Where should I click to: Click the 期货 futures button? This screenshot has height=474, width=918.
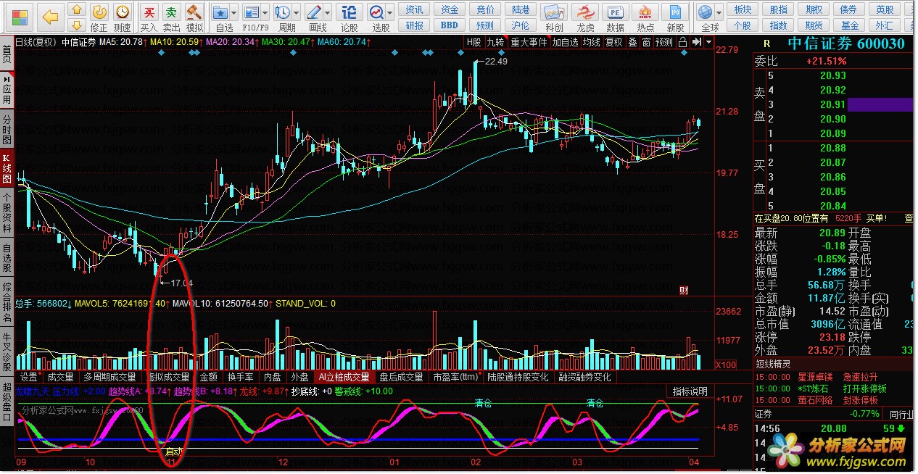pyautogui.click(x=814, y=25)
